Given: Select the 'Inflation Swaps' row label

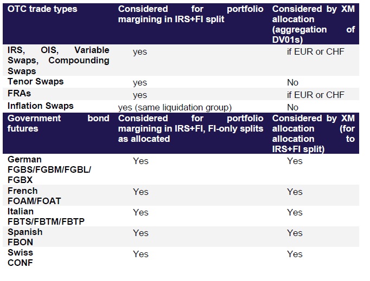Looking at the screenshot, I should [41, 106].
